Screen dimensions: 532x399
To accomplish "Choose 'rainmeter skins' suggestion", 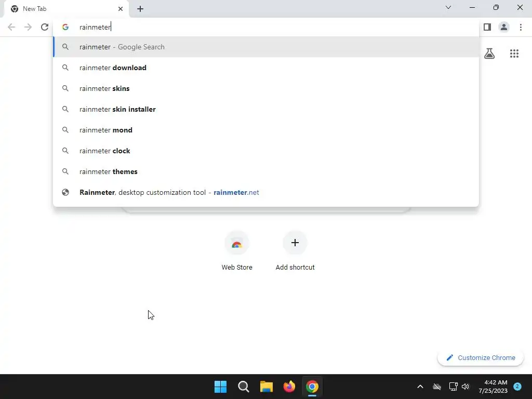I will 266,88.
